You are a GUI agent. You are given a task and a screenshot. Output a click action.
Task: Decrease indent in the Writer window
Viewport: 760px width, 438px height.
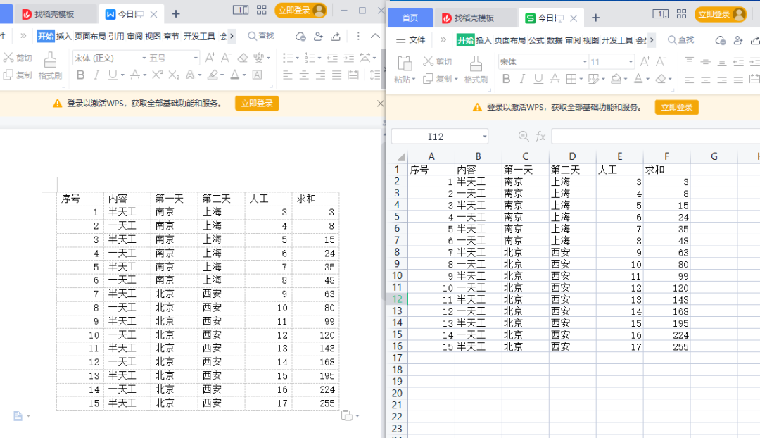point(332,58)
